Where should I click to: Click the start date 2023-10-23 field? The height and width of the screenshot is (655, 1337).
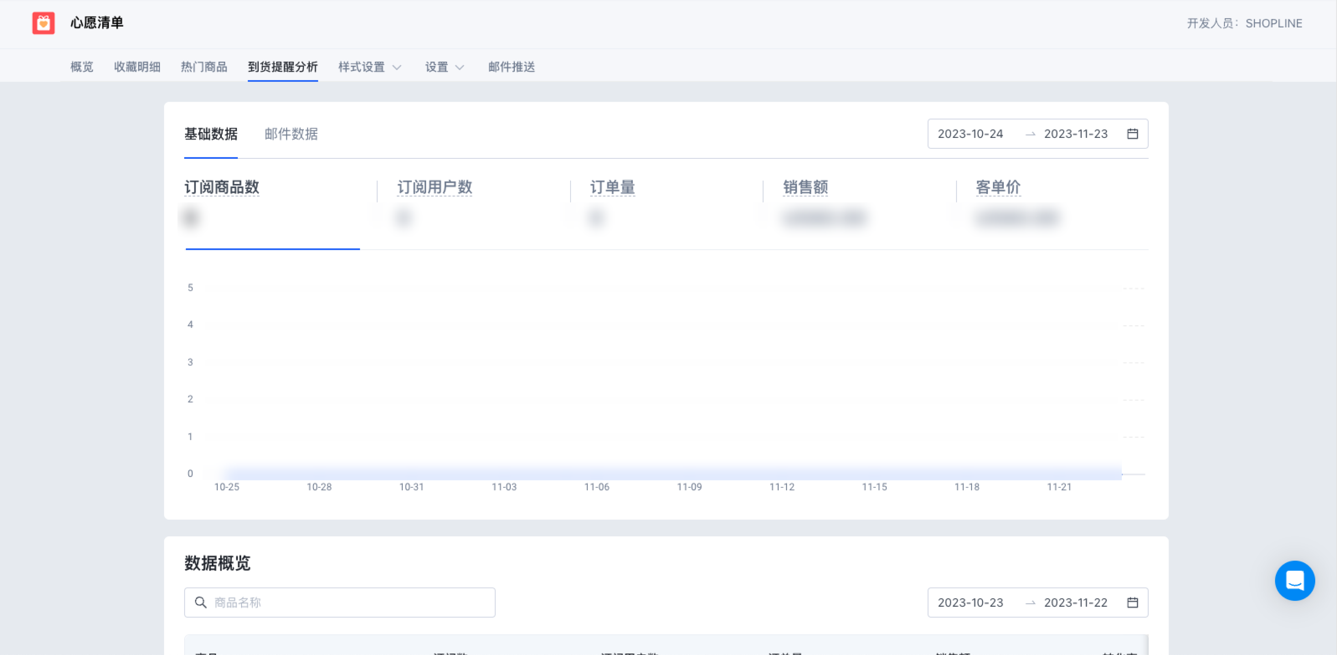coord(971,602)
